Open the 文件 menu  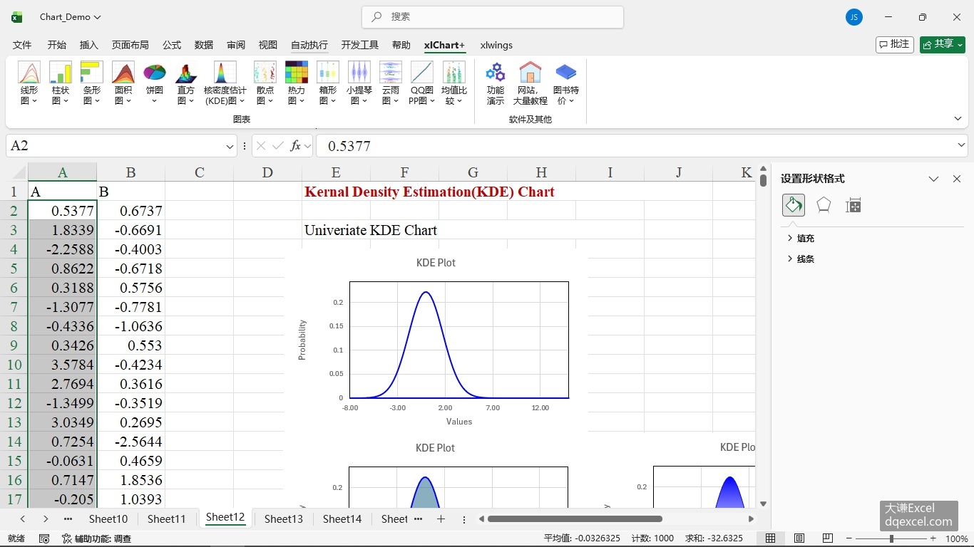(22, 45)
